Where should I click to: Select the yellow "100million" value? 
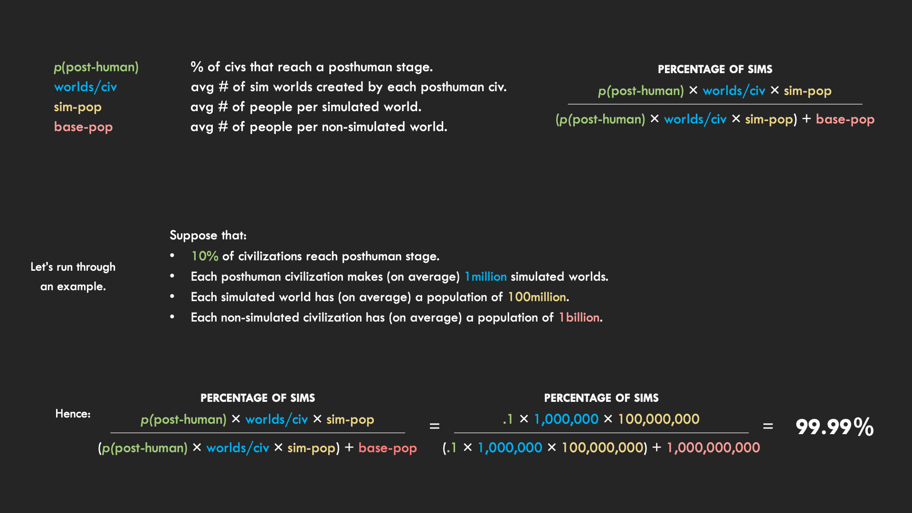click(537, 297)
